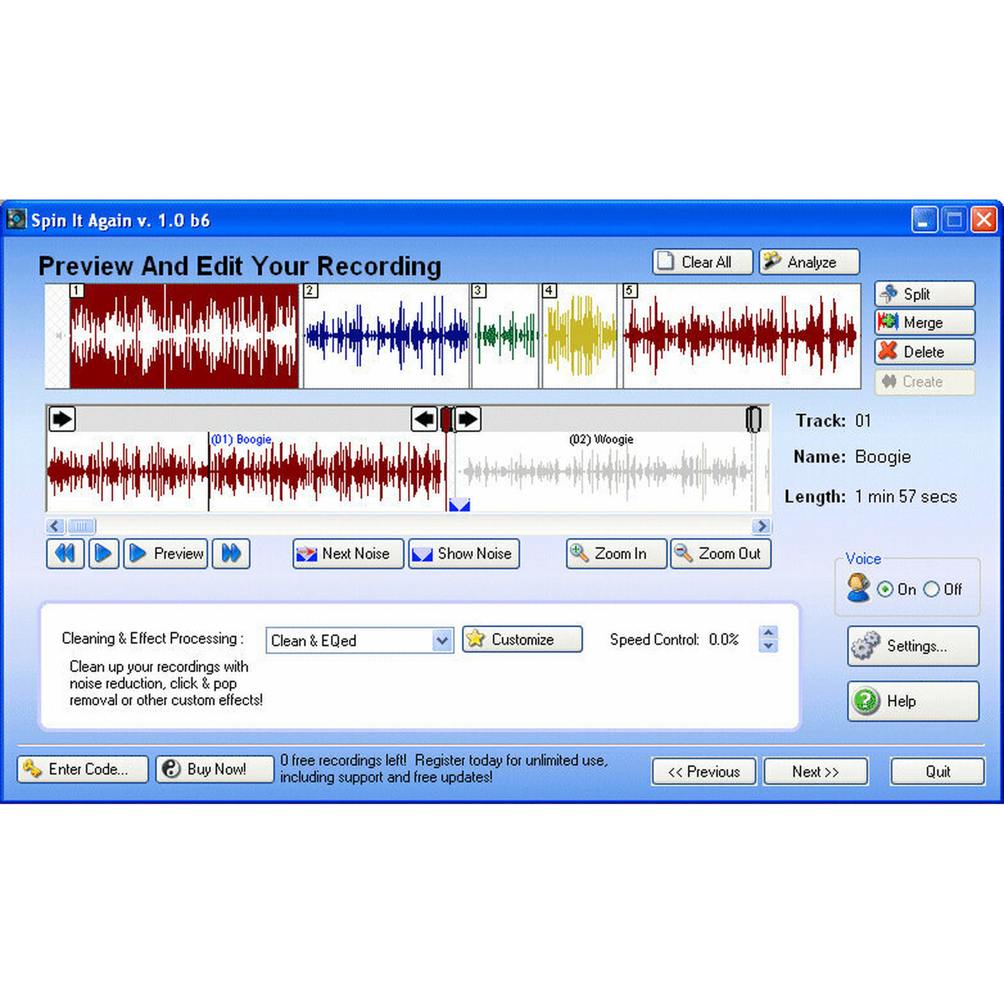Open Help
Image resolution: width=1004 pixels, height=1004 pixels.
tap(913, 701)
